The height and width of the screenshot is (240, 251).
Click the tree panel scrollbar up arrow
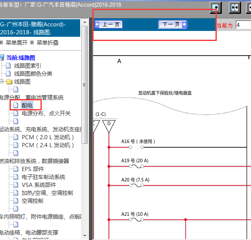click(85, 22)
